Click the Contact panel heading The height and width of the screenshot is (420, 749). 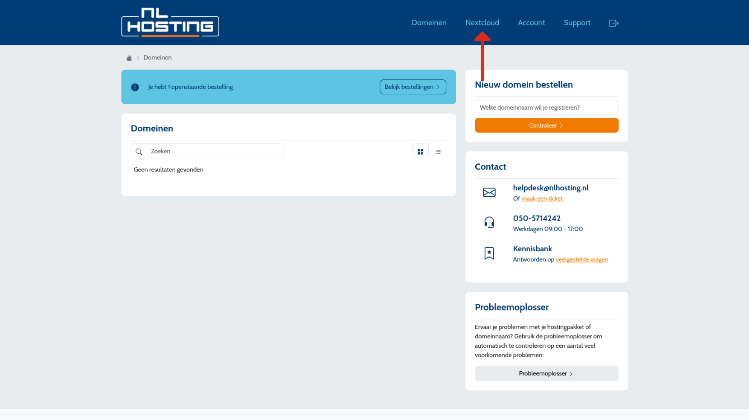pyautogui.click(x=490, y=166)
